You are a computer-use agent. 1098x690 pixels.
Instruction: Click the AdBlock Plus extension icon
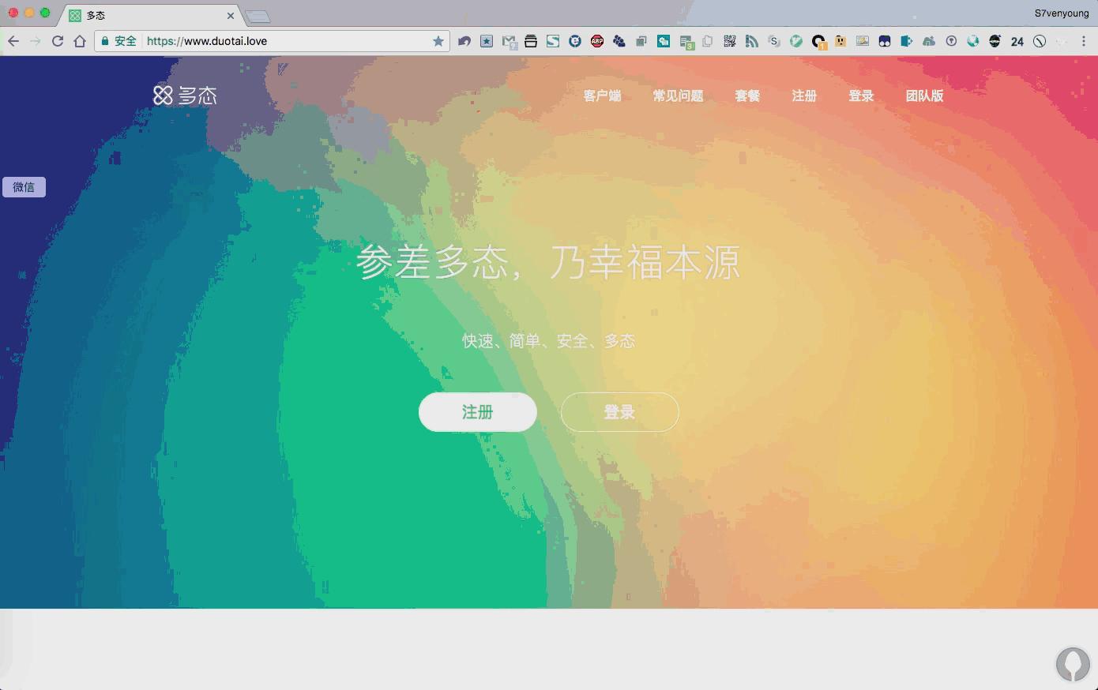[x=597, y=41]
